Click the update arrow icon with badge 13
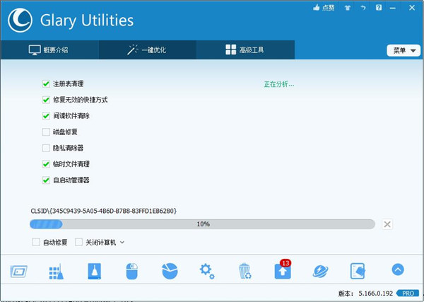The width and height of the screenshot is (424, 302). tap(282, 271)
